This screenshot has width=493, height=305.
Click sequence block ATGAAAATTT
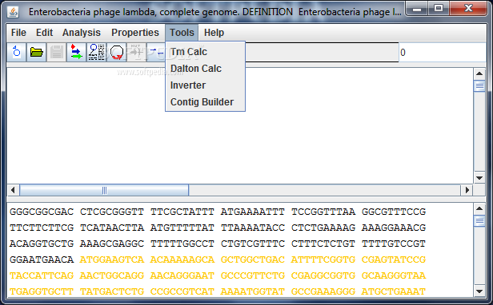point(253,212)
